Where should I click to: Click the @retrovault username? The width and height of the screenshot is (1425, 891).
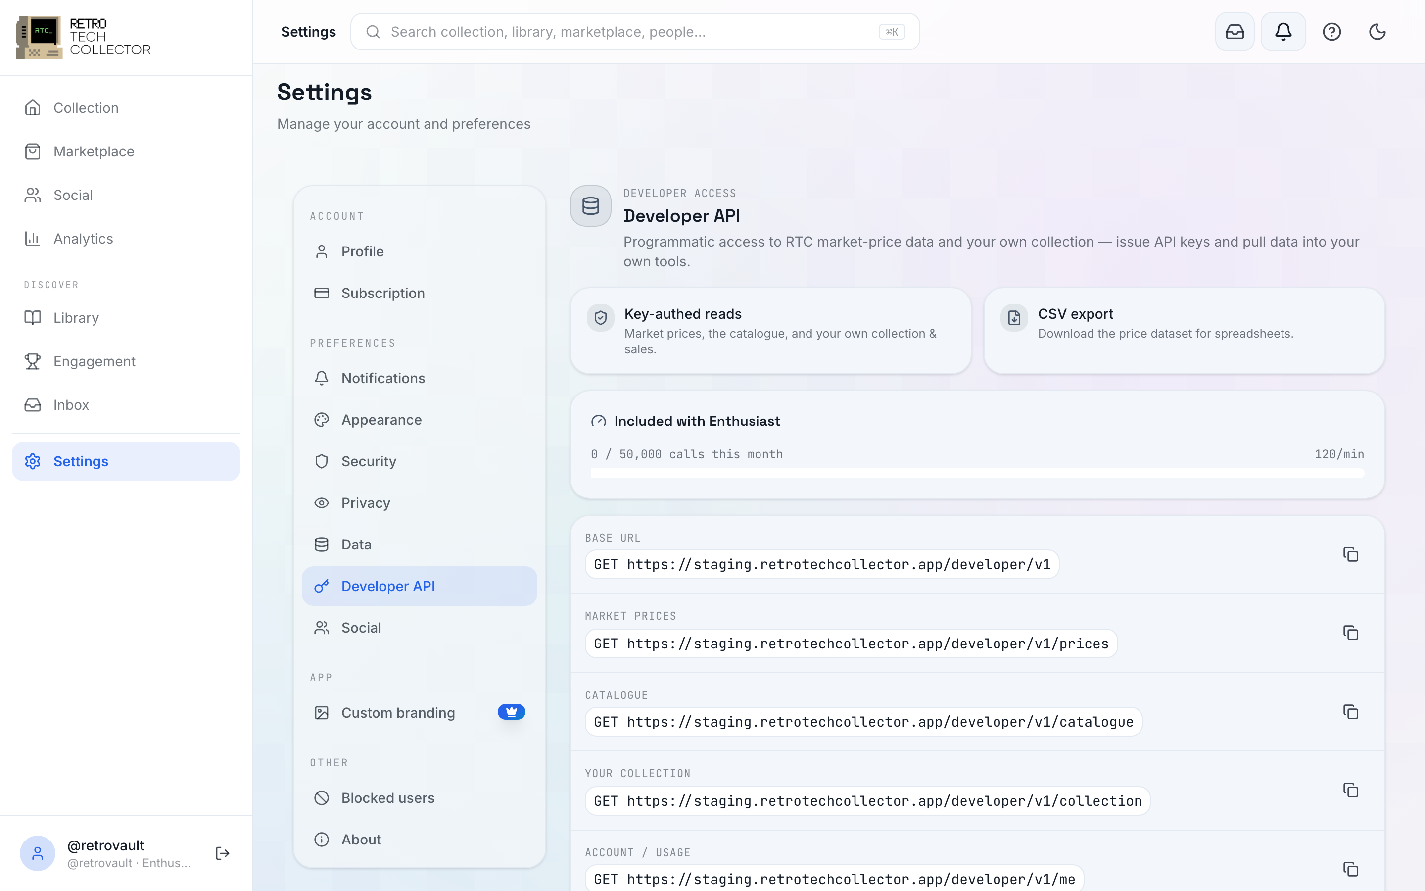(106, 845)
